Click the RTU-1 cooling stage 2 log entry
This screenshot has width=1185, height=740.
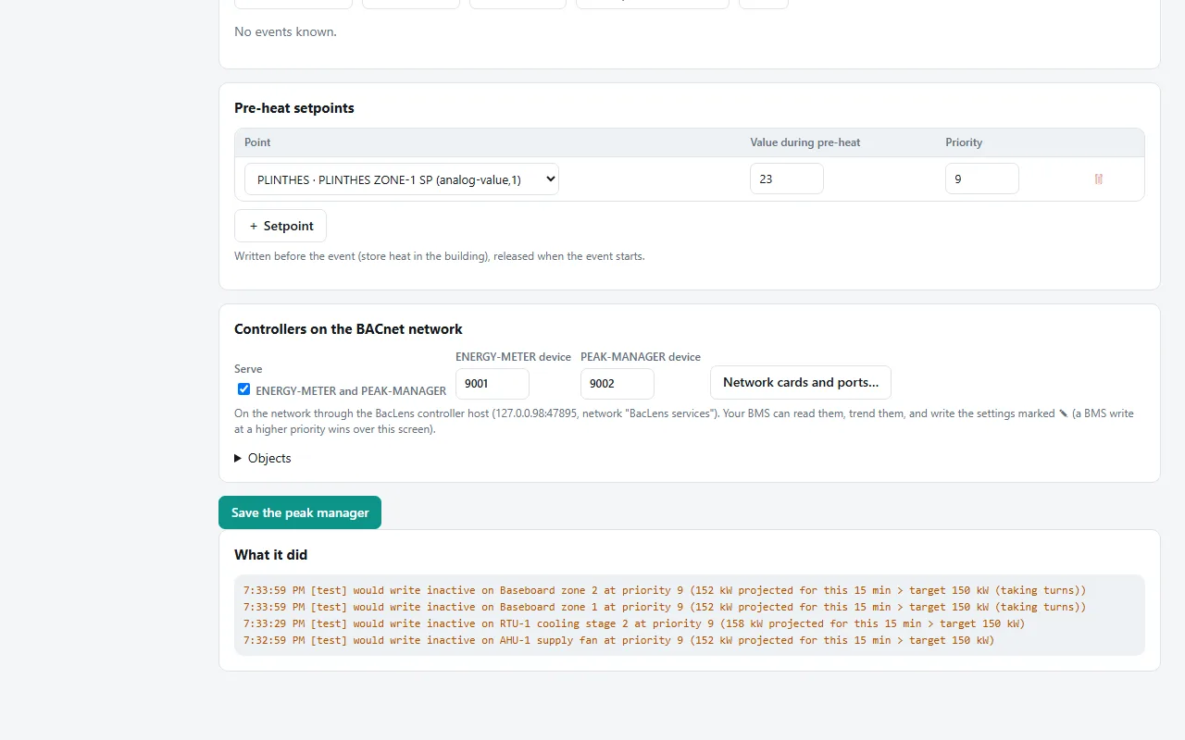pyautogui.click(x=634, y=623)
